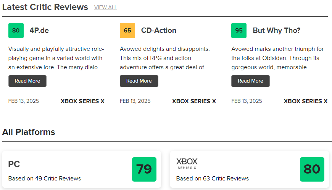Screen dimensions: 332x190
Task: Open the But Why Tho? publication name
Action: [277, 30]
